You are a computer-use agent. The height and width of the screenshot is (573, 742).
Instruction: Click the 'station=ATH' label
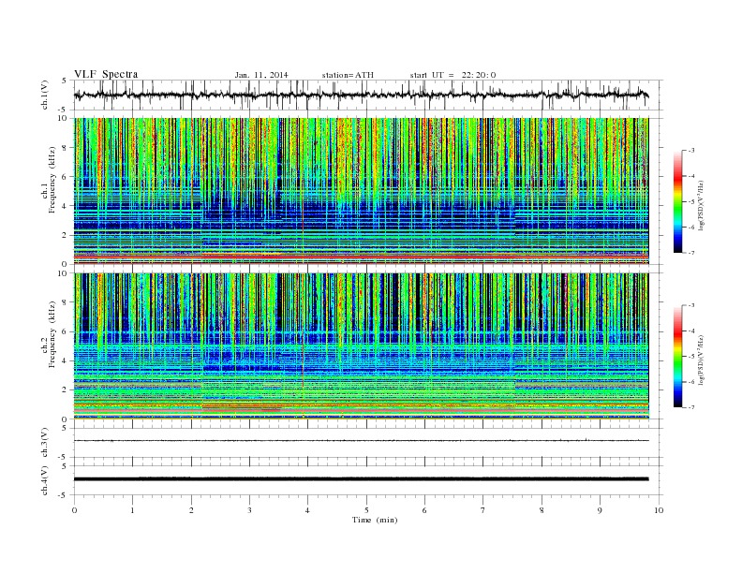[348, 75]
